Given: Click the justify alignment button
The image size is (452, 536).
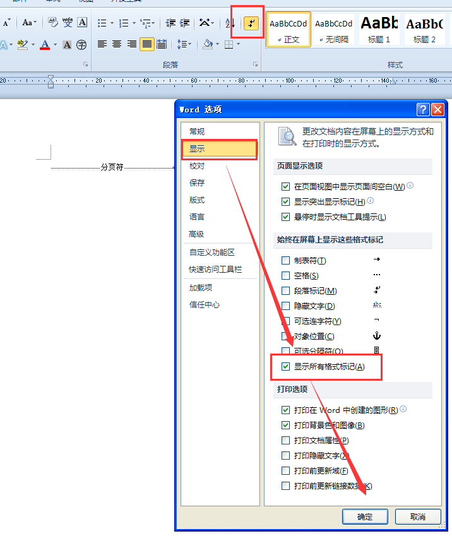Looking at the screenshot, I should point(146,44).
